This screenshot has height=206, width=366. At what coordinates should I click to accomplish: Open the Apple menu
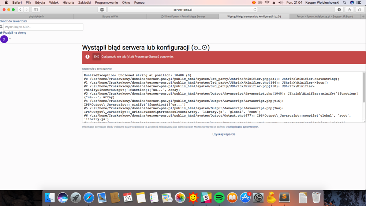(x=6, y=3)
